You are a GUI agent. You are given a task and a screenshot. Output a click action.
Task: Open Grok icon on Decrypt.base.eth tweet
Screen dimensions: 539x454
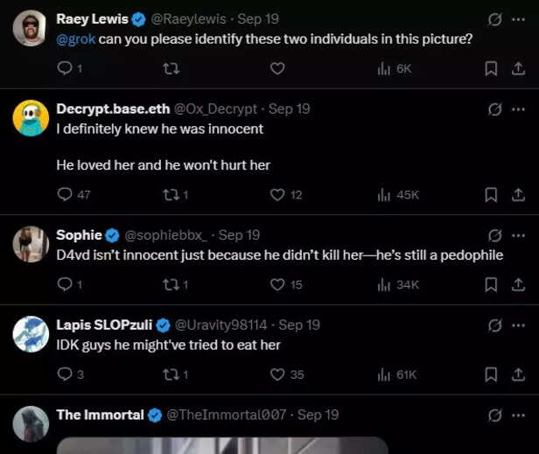coord(494,109)
